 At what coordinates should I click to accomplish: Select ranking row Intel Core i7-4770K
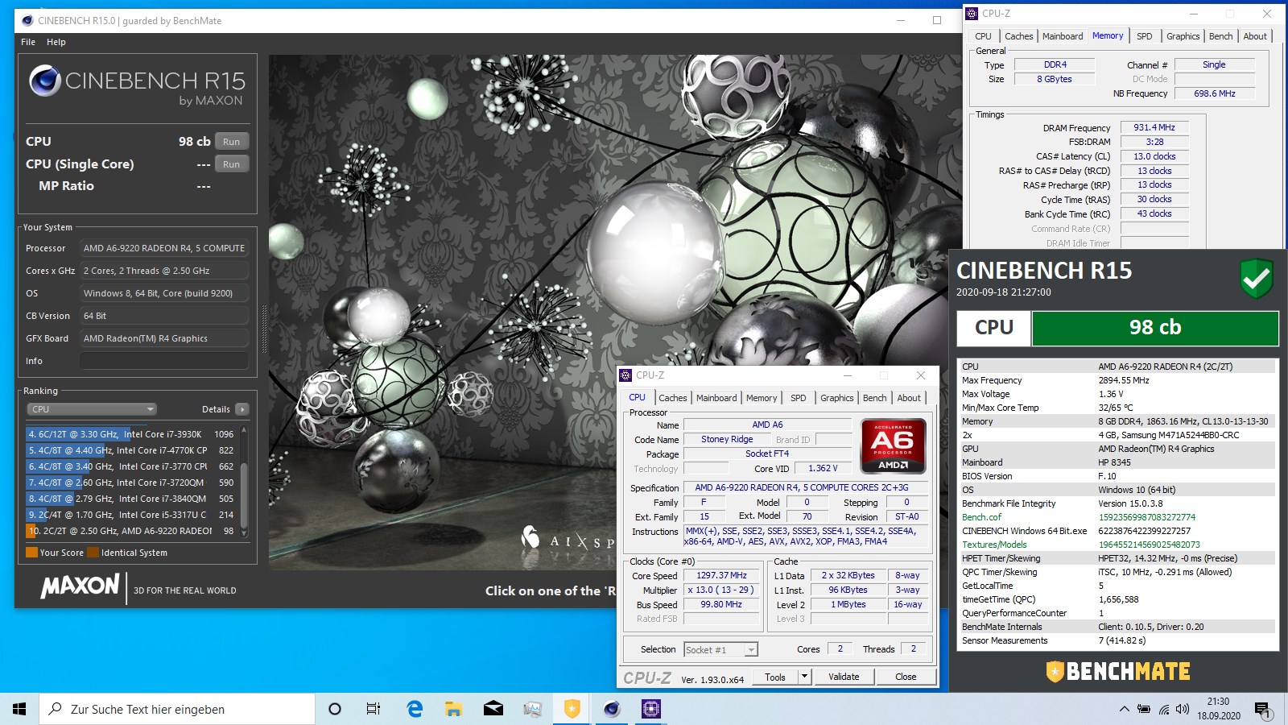(x=132, y=450)
